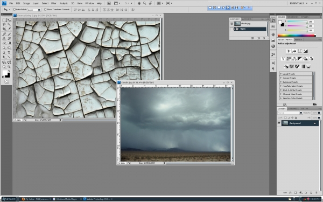Reset default foreground and background colors
This screenshot has height=202, width=323.
(x=3, y=77)
